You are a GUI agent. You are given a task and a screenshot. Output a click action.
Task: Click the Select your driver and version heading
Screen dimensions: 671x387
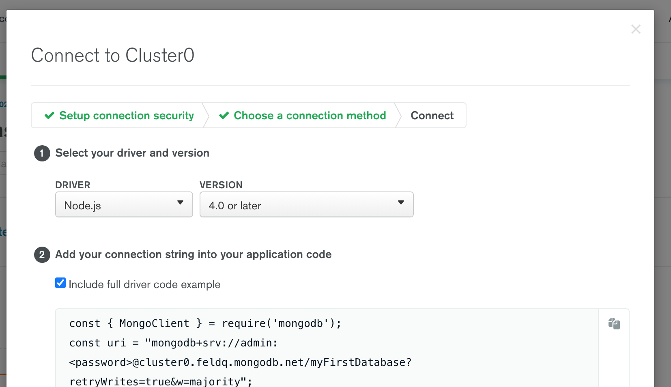coord(132,153)
